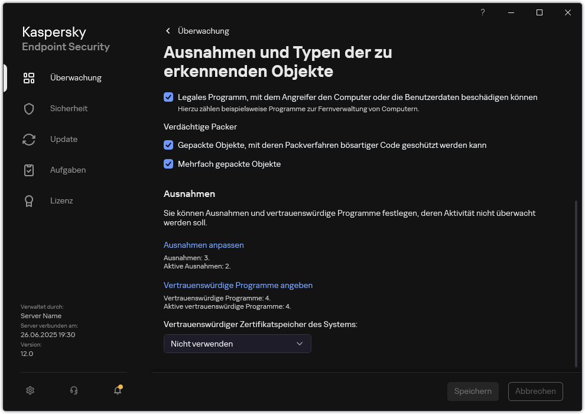Save settings with the Speichern button
Screen dimensions: 585x414
coord(473,391)
